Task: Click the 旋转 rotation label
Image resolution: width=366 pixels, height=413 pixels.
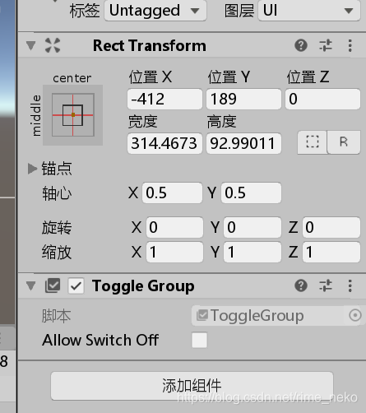Action: click(57, 228)
